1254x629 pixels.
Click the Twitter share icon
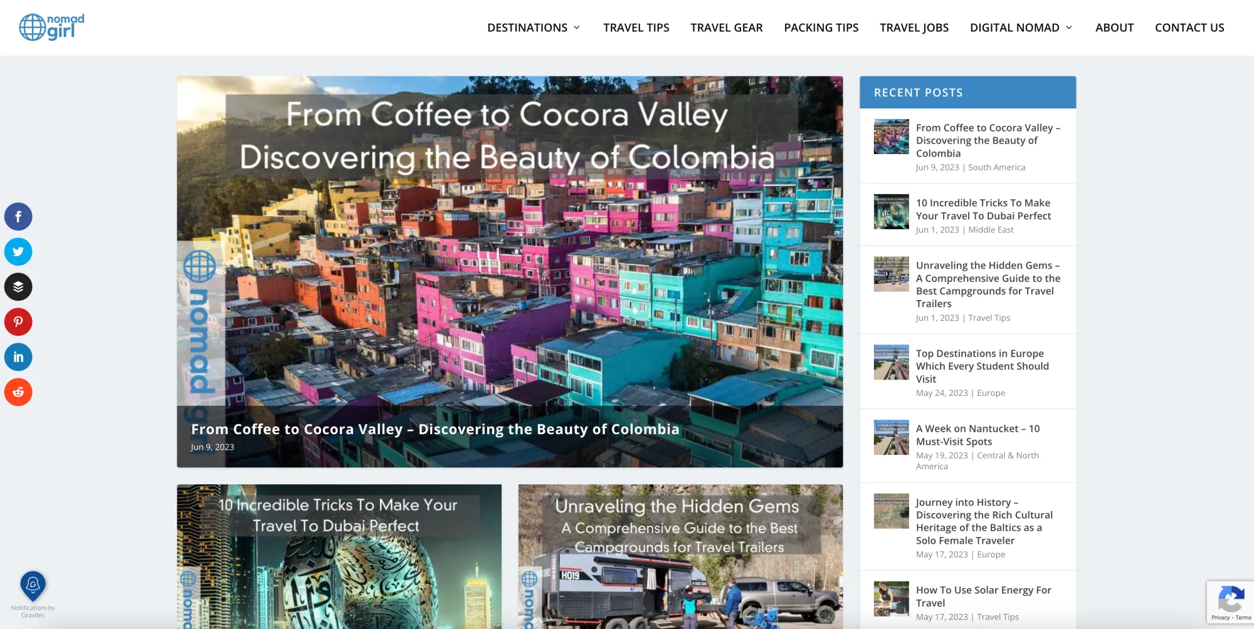point(18,252)
